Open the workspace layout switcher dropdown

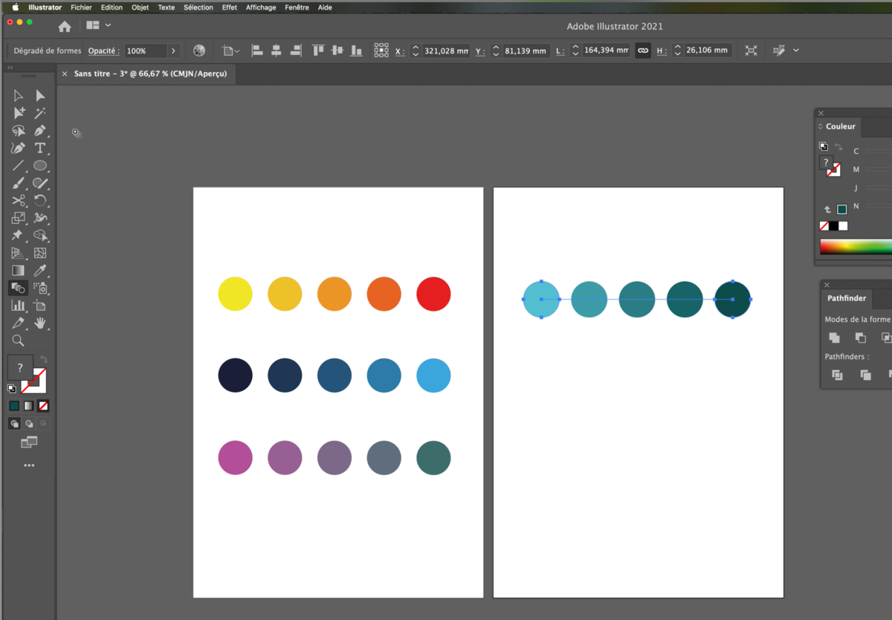(x=98, y=25)
